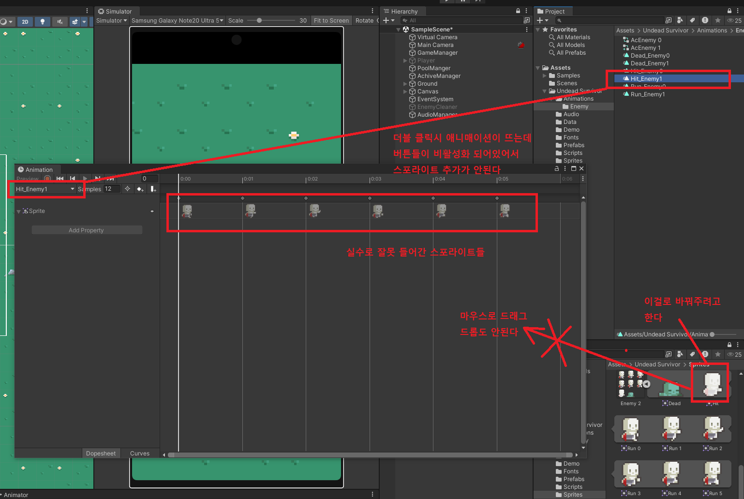The width and height of the screenshot is (744, 499).
Task: Expand the Player object
Action: 405,60
